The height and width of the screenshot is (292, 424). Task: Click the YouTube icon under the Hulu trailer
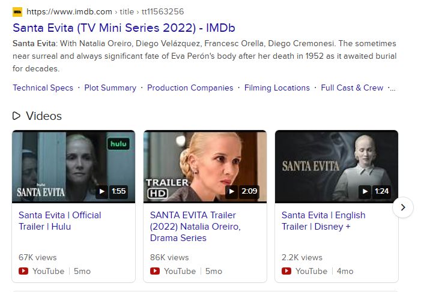[x=23, y=271]
